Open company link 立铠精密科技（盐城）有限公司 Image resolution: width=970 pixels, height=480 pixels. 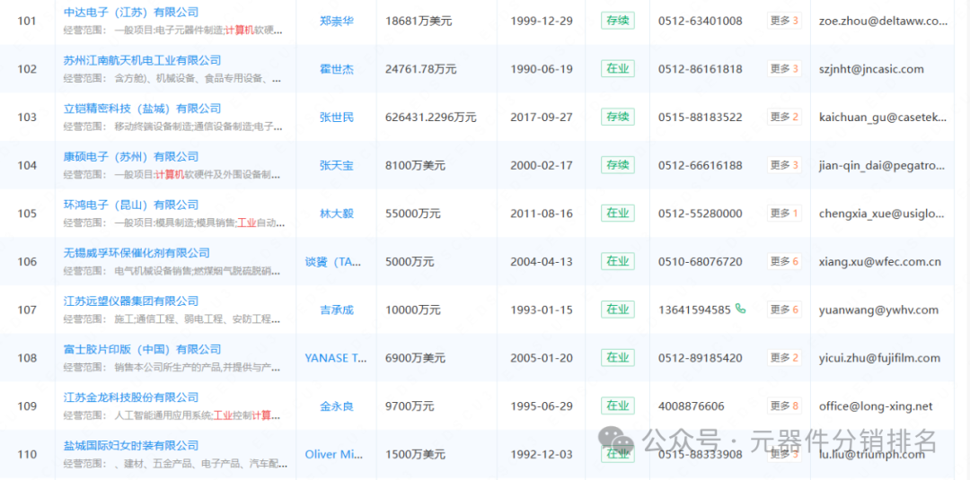coord(142,108)
